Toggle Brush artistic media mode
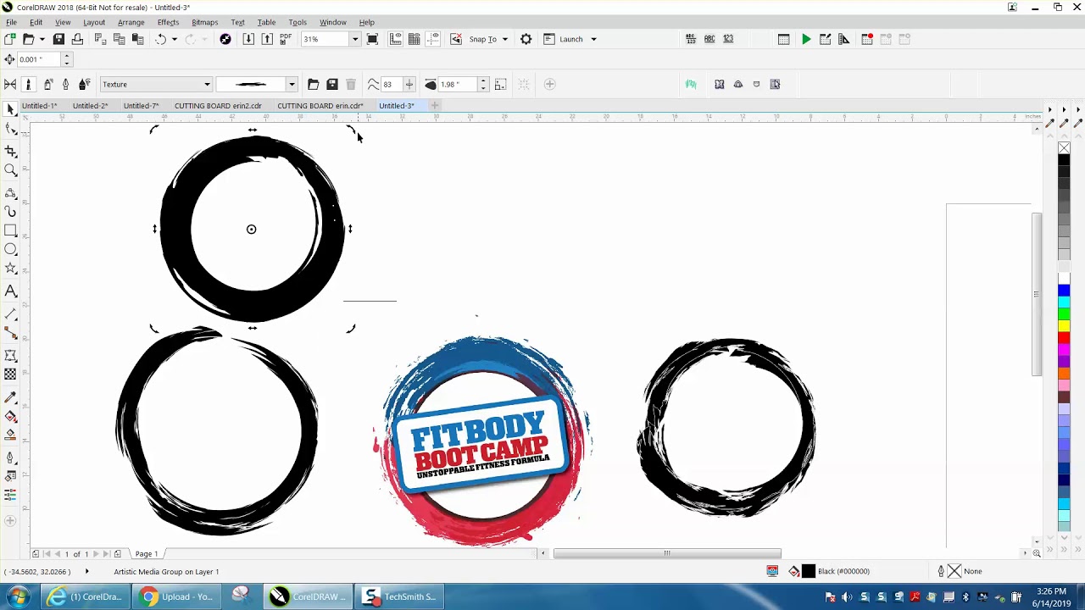The height and width of the screenshot is (610, 1085). coord(28,84)
